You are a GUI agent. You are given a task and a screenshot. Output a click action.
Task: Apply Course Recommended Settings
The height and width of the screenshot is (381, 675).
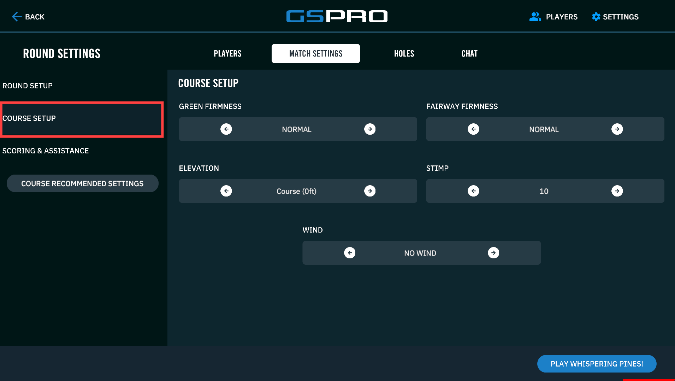[82, 183]
